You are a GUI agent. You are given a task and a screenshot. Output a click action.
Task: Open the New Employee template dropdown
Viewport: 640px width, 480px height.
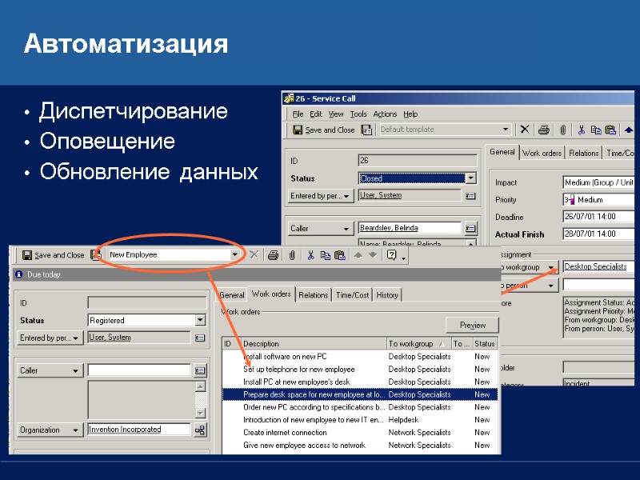pyautogui.click(x=234, y=254)
